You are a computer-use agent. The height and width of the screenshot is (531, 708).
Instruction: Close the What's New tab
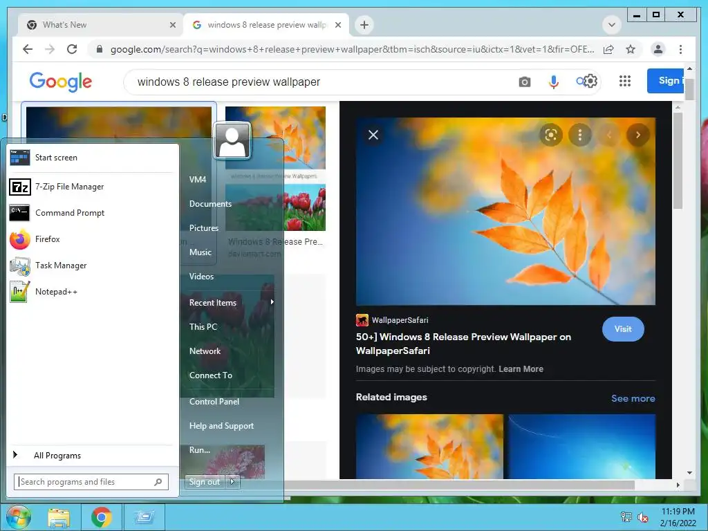172,25
